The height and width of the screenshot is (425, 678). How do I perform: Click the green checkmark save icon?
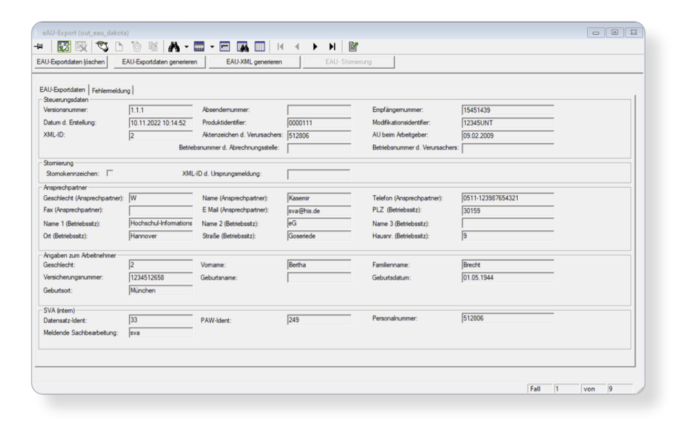(64, 47)
